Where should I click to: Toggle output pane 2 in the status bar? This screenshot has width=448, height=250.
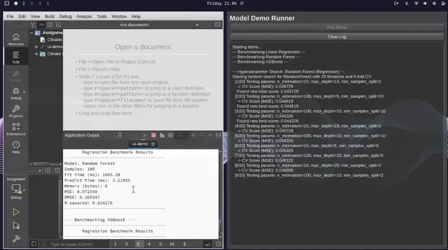(x=126, y=244)
